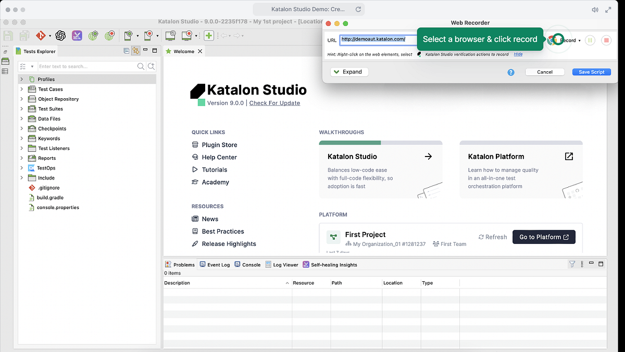Open the Check For Update link
Image resolution: width=625 pixels, height=352 pixels.
(x=274, y=102)
